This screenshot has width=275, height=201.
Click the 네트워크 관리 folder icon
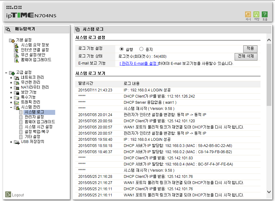click(16, 78)
